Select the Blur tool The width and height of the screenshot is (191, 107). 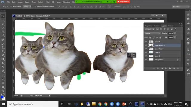(x=3, y=63)
